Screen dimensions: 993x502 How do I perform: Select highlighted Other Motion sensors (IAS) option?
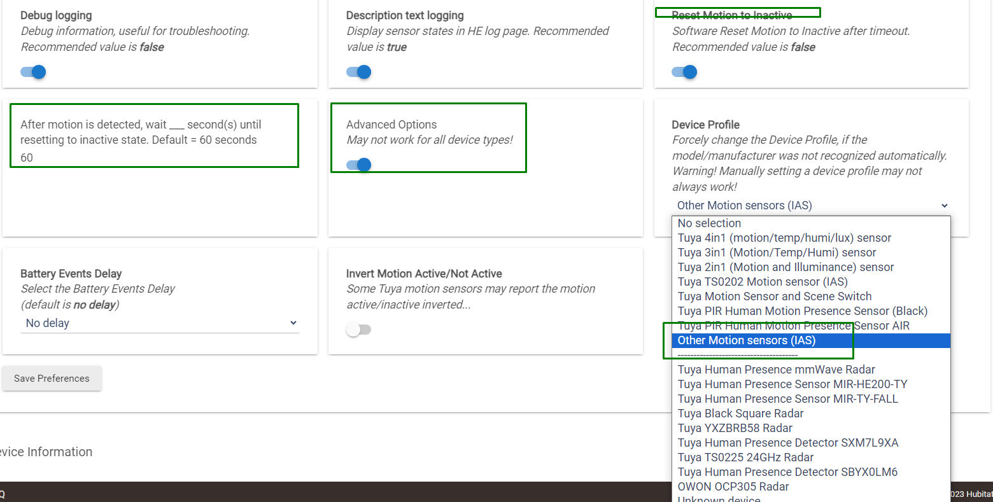811,340
